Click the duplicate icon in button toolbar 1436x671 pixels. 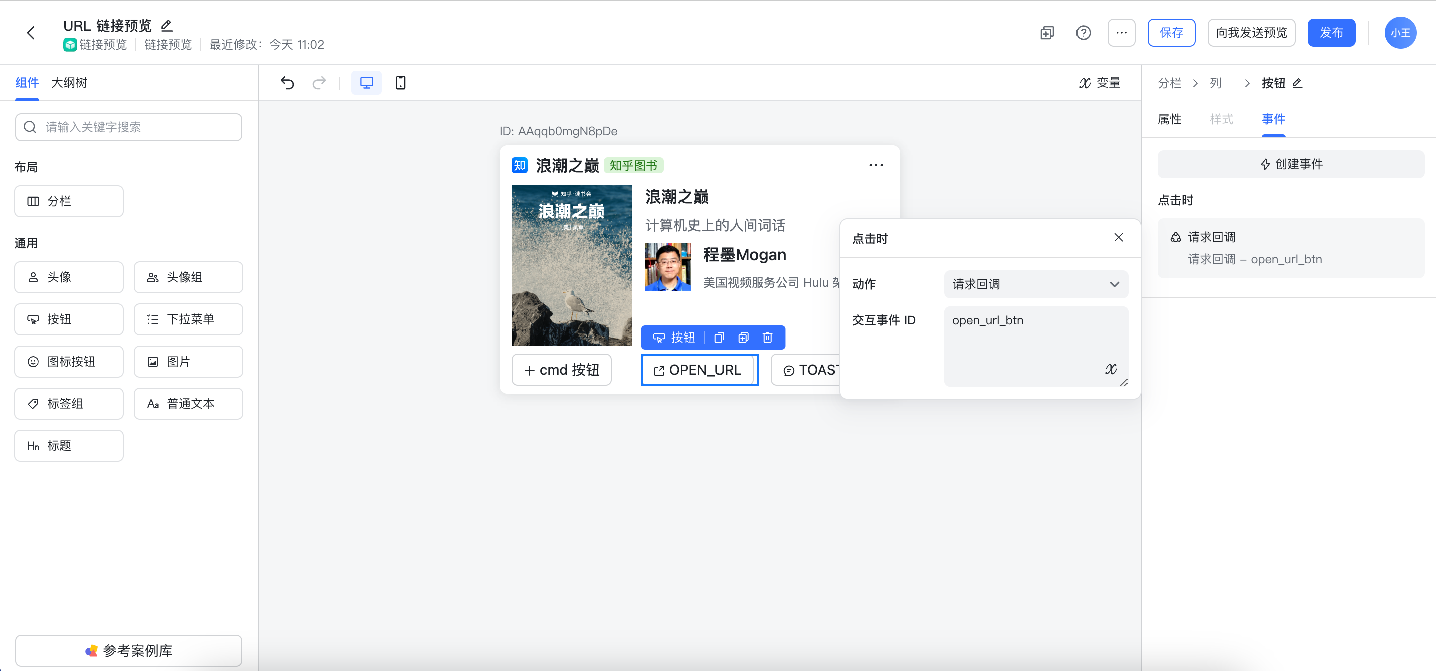pos(743,338)
